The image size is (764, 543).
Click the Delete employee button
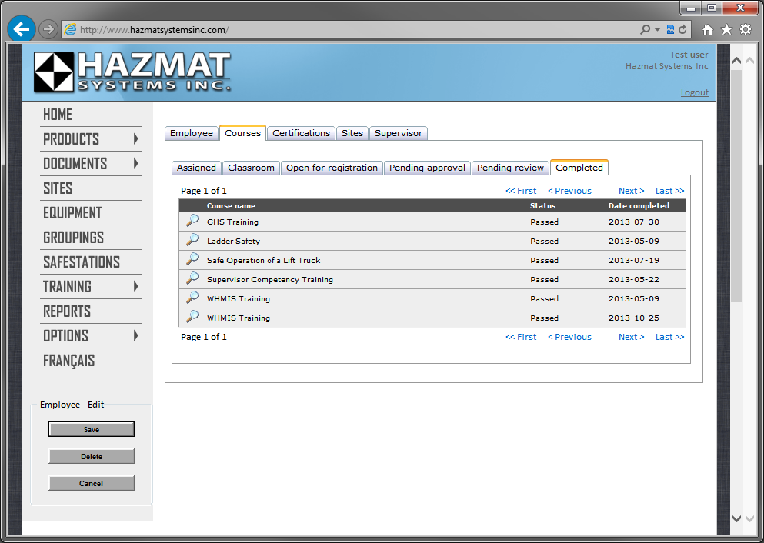(x=92, y=457)
